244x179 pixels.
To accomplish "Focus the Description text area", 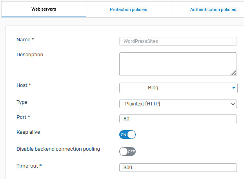I will click(x=178, y=64).
